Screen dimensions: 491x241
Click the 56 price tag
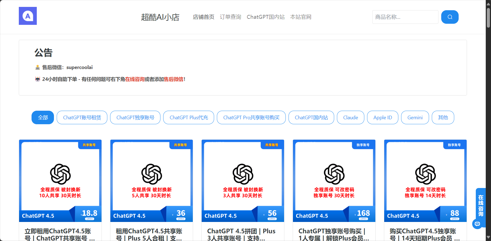272,213
